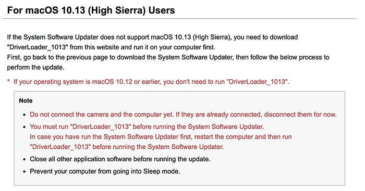Screen dimensions: 365x191
Task: Click the bold 'Note' title
Action: (x=26, y=100)
